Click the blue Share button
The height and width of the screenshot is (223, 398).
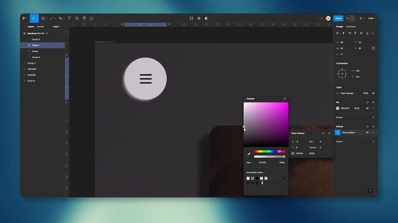tap(338, 18)
